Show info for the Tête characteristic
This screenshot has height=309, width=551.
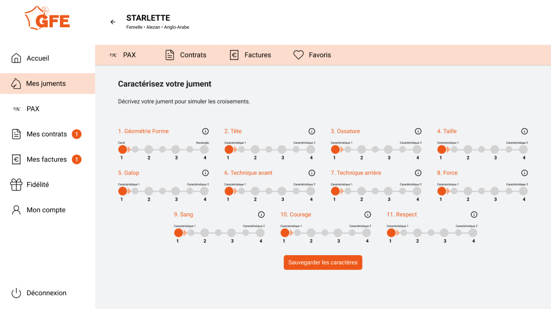point(312,131)
